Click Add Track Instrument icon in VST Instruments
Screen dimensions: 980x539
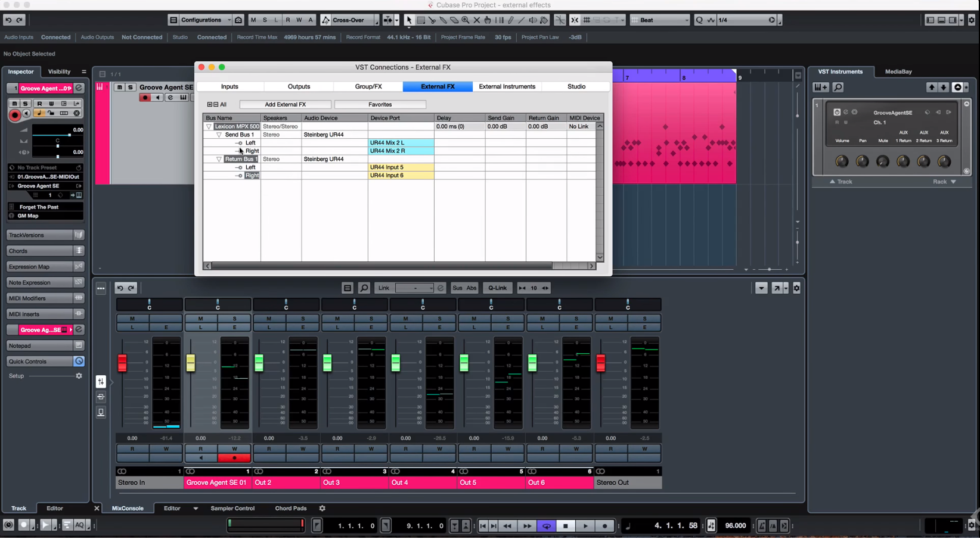[821, 88]
